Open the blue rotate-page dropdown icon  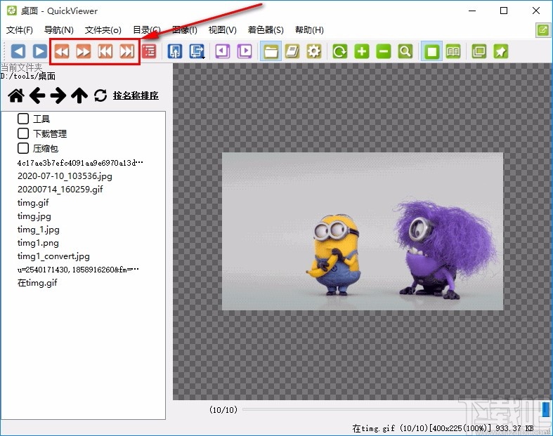pos(197,51)
